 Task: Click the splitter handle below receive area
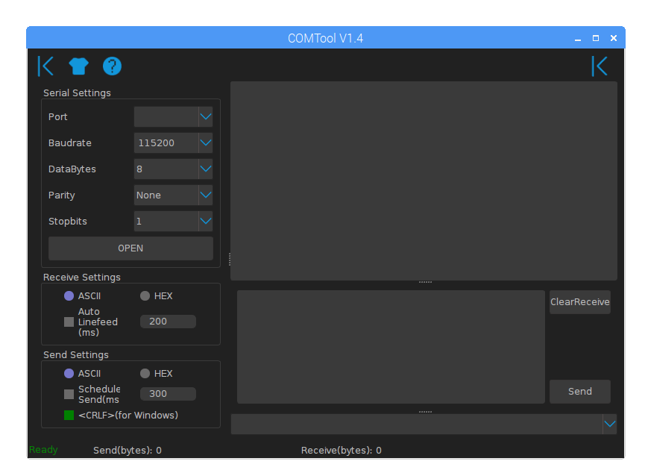(425, 283)
